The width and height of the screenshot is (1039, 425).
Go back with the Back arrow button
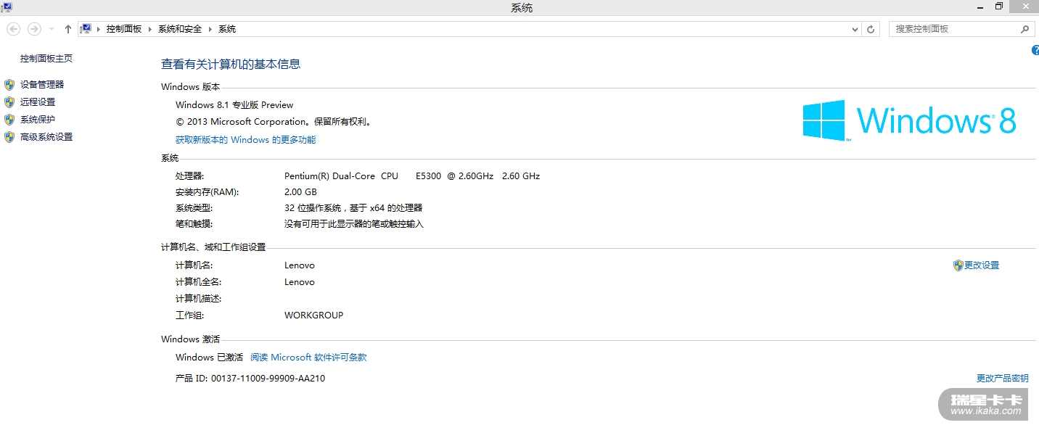pos(13,29)
